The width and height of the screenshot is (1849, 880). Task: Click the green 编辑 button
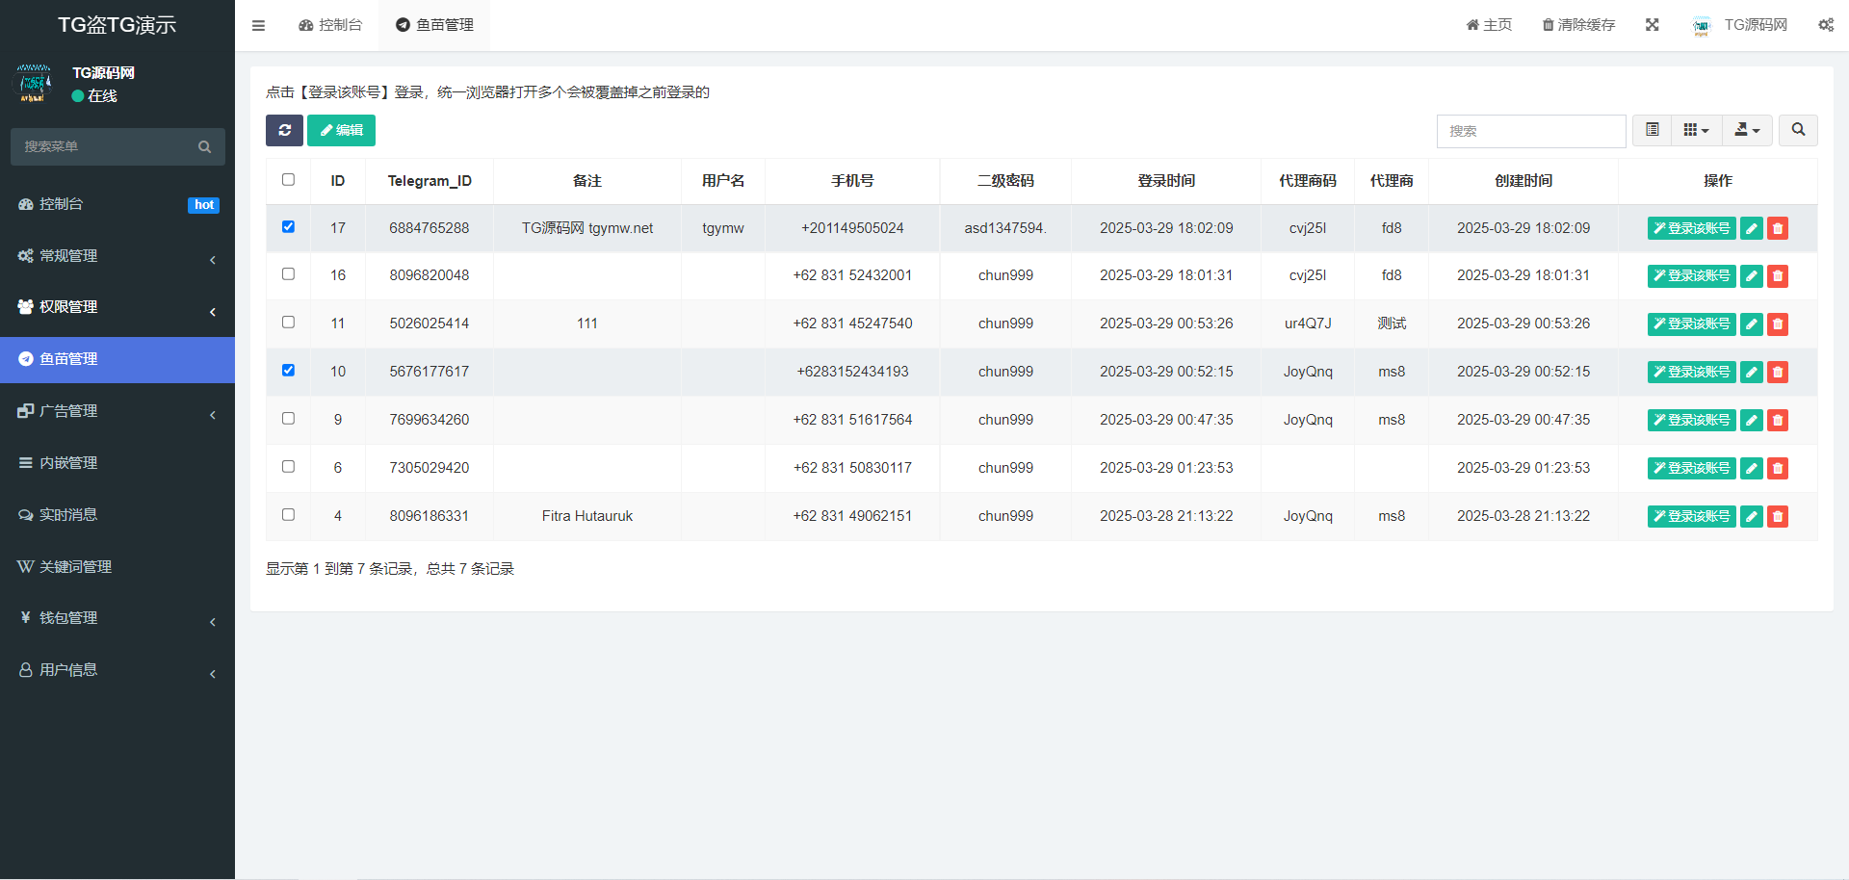point(341,130)
